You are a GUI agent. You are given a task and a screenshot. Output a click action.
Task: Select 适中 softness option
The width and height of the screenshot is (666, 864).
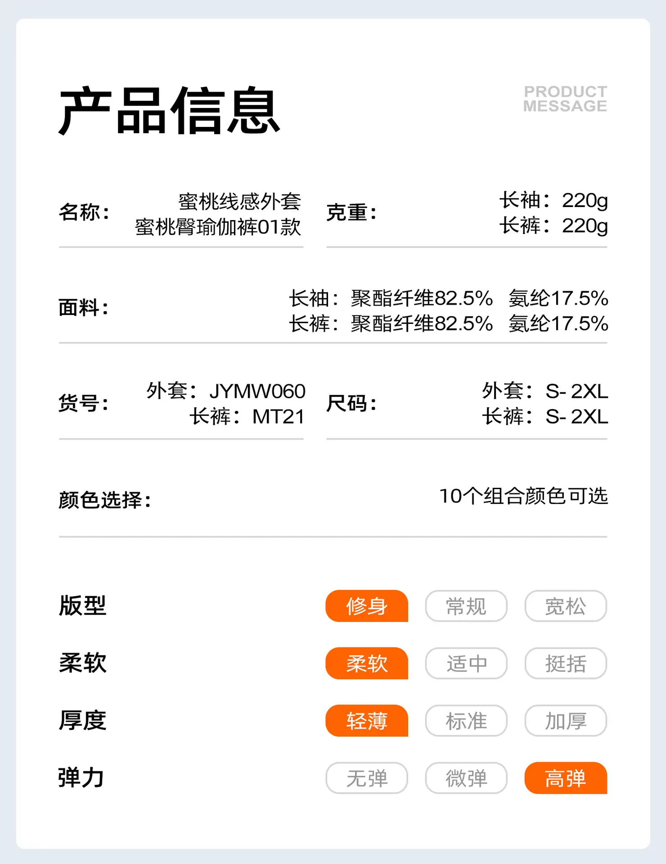(x=466, y=663)
